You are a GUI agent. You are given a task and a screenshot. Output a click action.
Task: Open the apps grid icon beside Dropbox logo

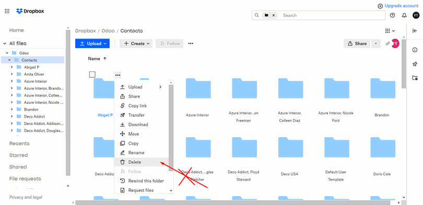pos(7,11)
